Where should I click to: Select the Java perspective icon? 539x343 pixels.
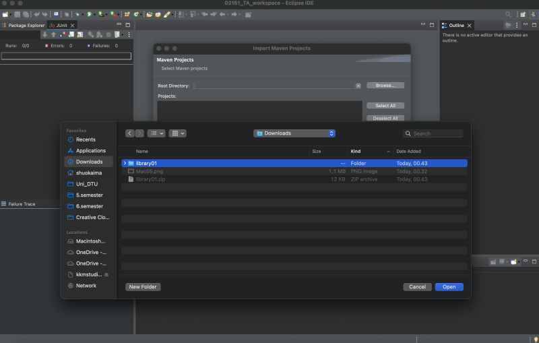coord(534,14)
